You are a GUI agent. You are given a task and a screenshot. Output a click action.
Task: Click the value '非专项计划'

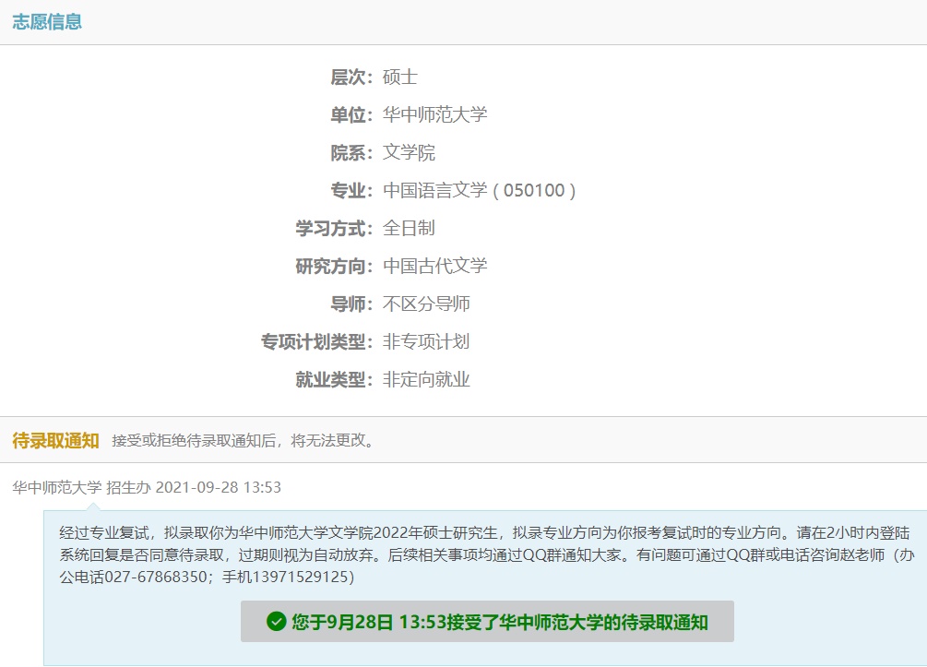pyautogui.click(x=426, y=341)
